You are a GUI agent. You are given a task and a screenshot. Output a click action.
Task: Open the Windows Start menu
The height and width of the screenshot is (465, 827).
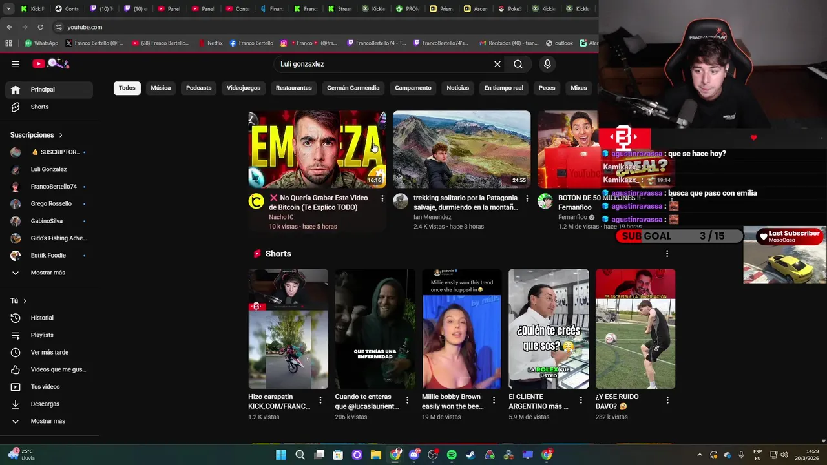tap(281, 455)
